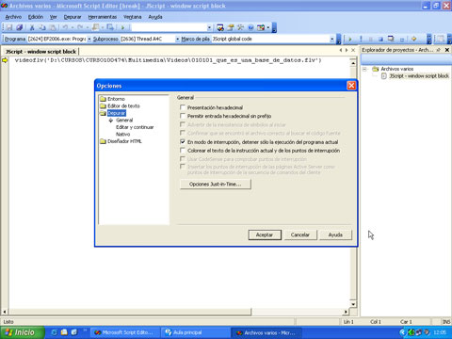The width and height of the screenshot is (452, 339).
Task: Open the Properties window toolbar icon
Action: click(x=231, y=27)
